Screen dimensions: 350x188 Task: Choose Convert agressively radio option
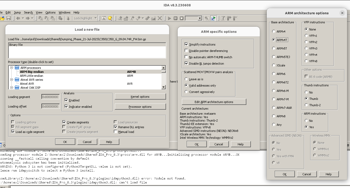pos(186,92)
